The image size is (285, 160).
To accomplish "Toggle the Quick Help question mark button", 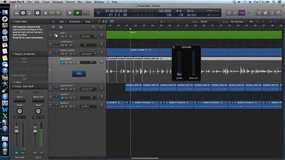I will click(37, 13).
